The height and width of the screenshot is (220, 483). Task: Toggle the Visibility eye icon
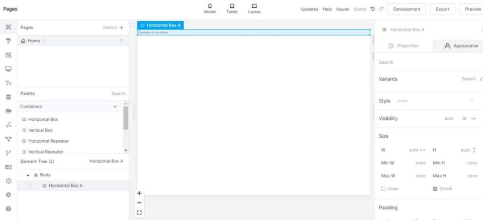464,118
